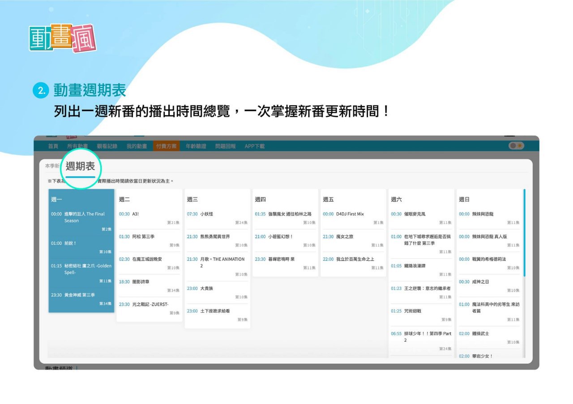This screenshot has width=573, height=404.
Task: Click the schedule's vertical scrollbar
Action: tap(524, 233)
